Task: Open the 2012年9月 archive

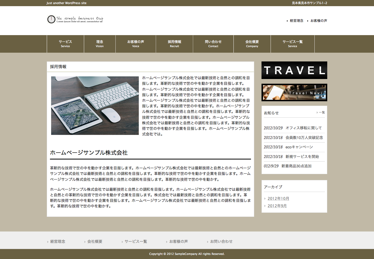Action: pyautogui.click(x=277, y=206)
